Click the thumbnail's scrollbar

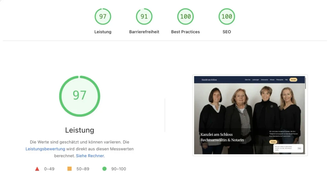click(x=305, y=83)
